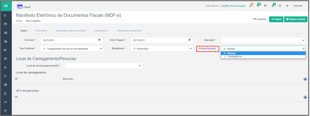The image size is (310, 116).
Task: Add a loading location with plus icon
Action: coord(305,79)
